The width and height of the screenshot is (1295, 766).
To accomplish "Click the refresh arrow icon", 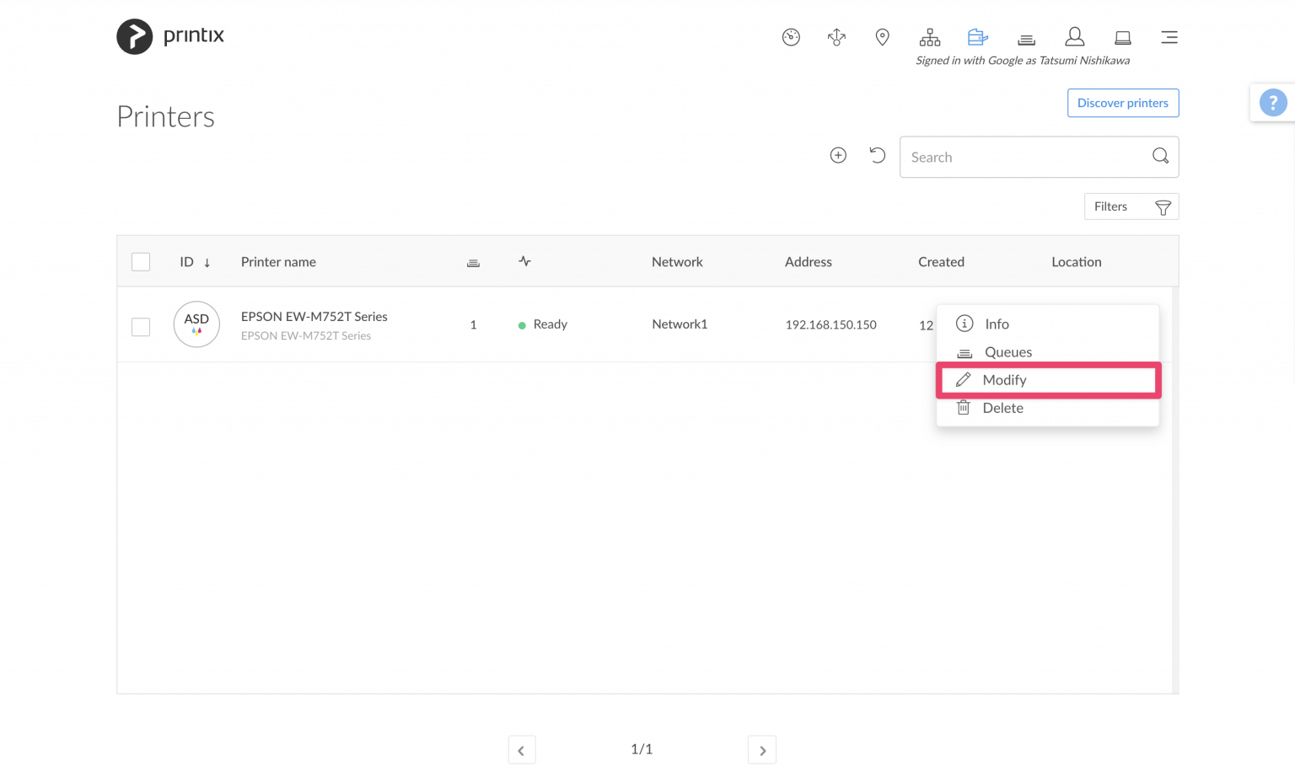I will 877,155.
